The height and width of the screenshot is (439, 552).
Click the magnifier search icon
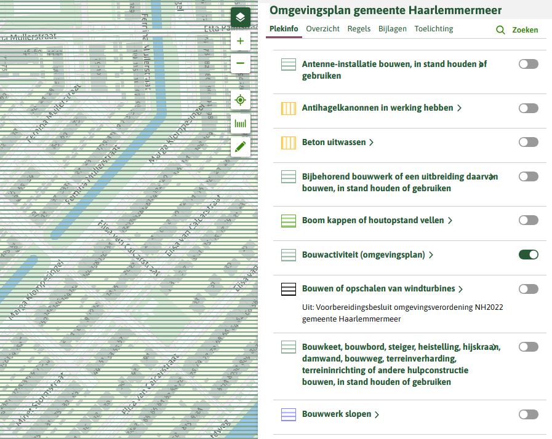500,30
